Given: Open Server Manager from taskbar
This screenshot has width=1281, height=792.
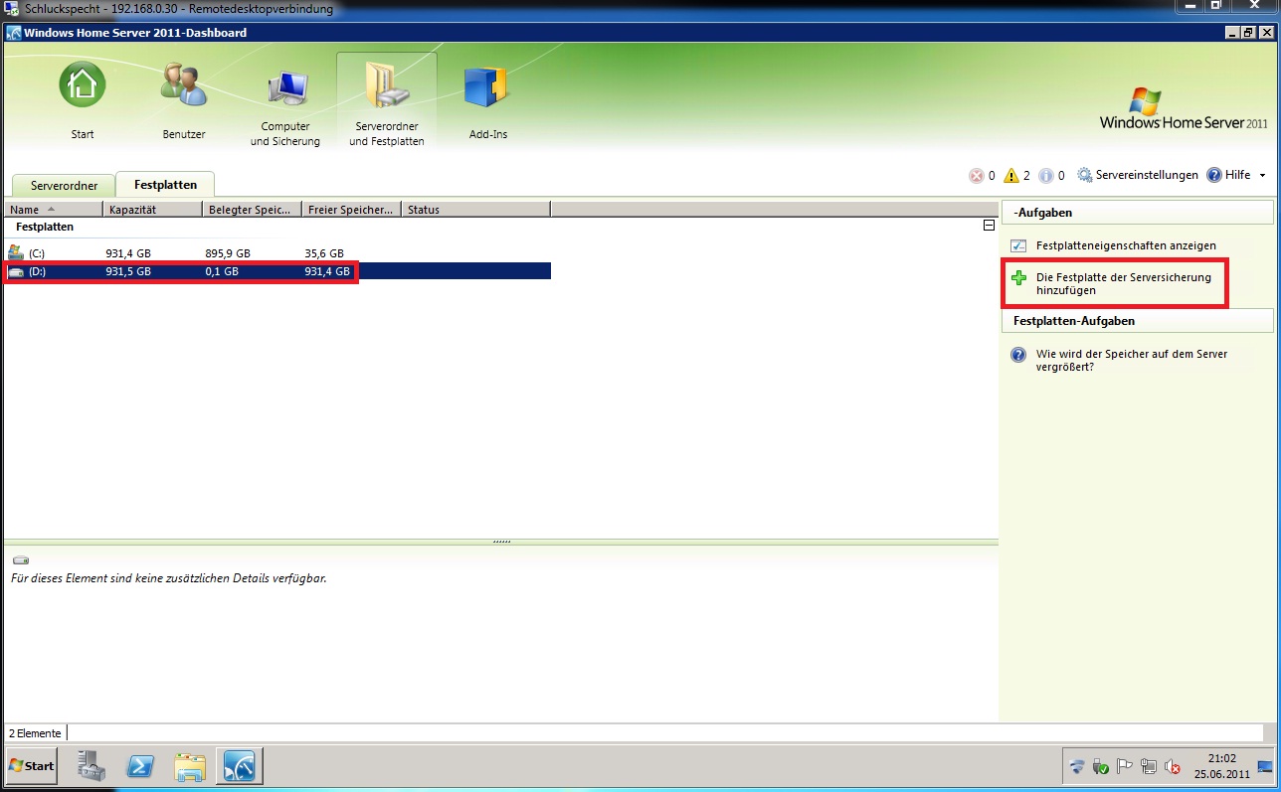Looking at the screenshot, I should (x=92, y=766).
